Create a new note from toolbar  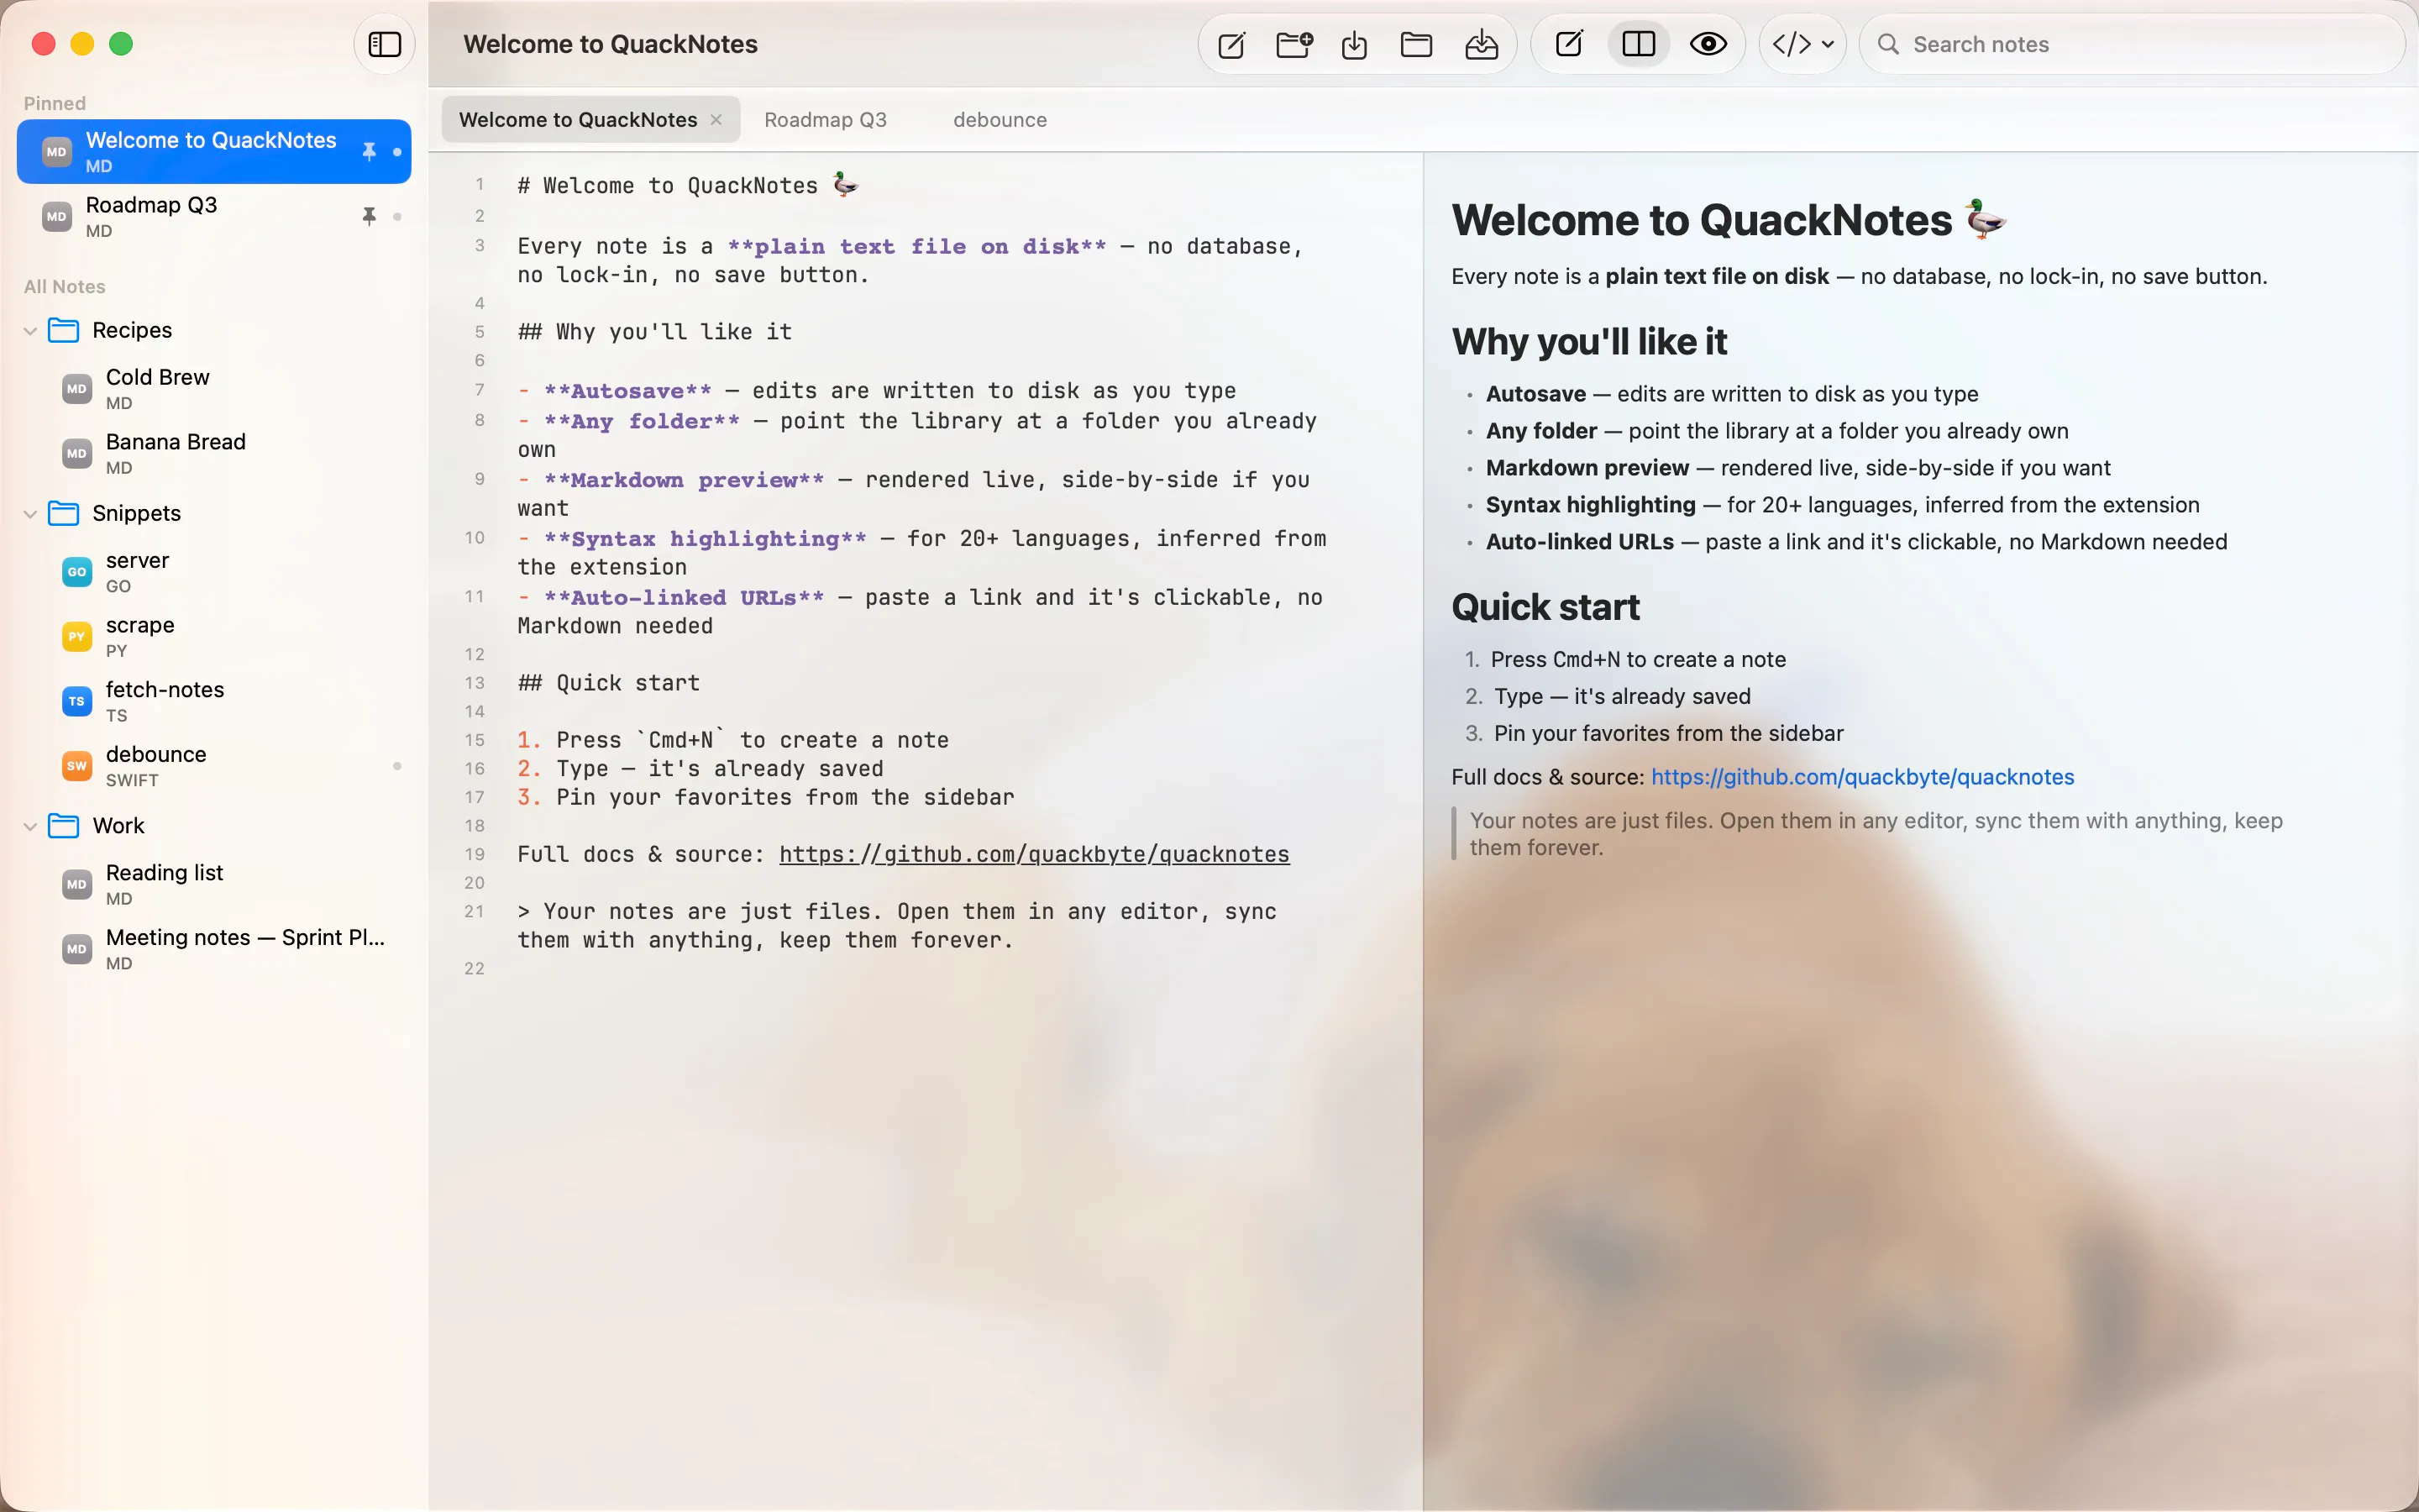1231,45
